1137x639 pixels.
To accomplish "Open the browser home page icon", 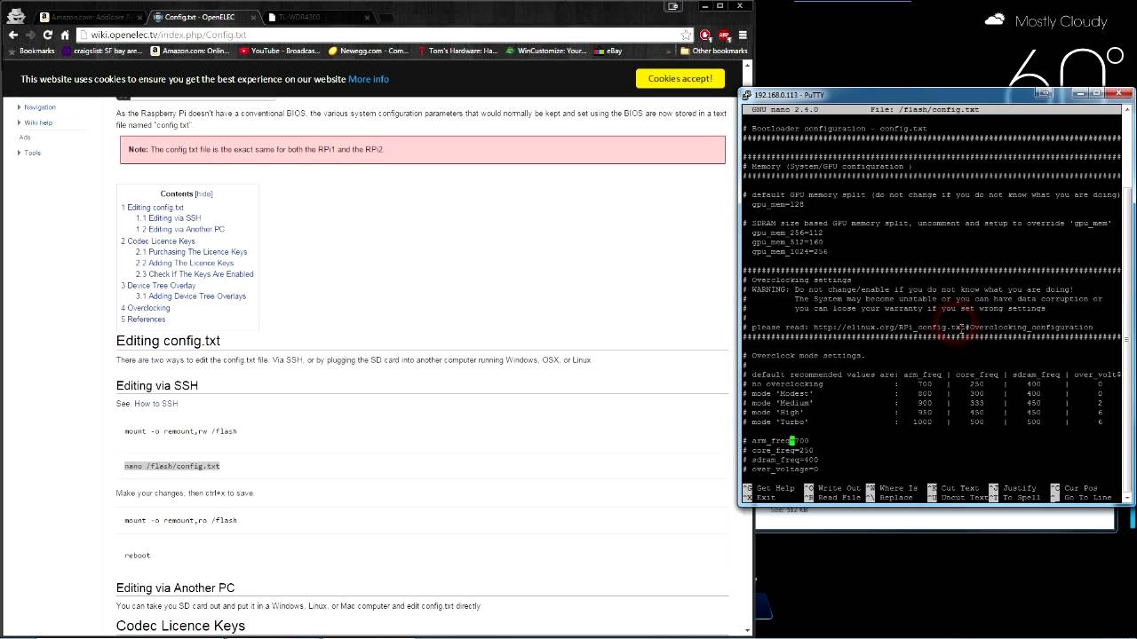I will click(x=65, y=35).
